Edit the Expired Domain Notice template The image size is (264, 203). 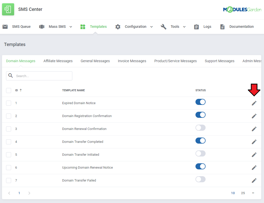(x=254, y=103)
